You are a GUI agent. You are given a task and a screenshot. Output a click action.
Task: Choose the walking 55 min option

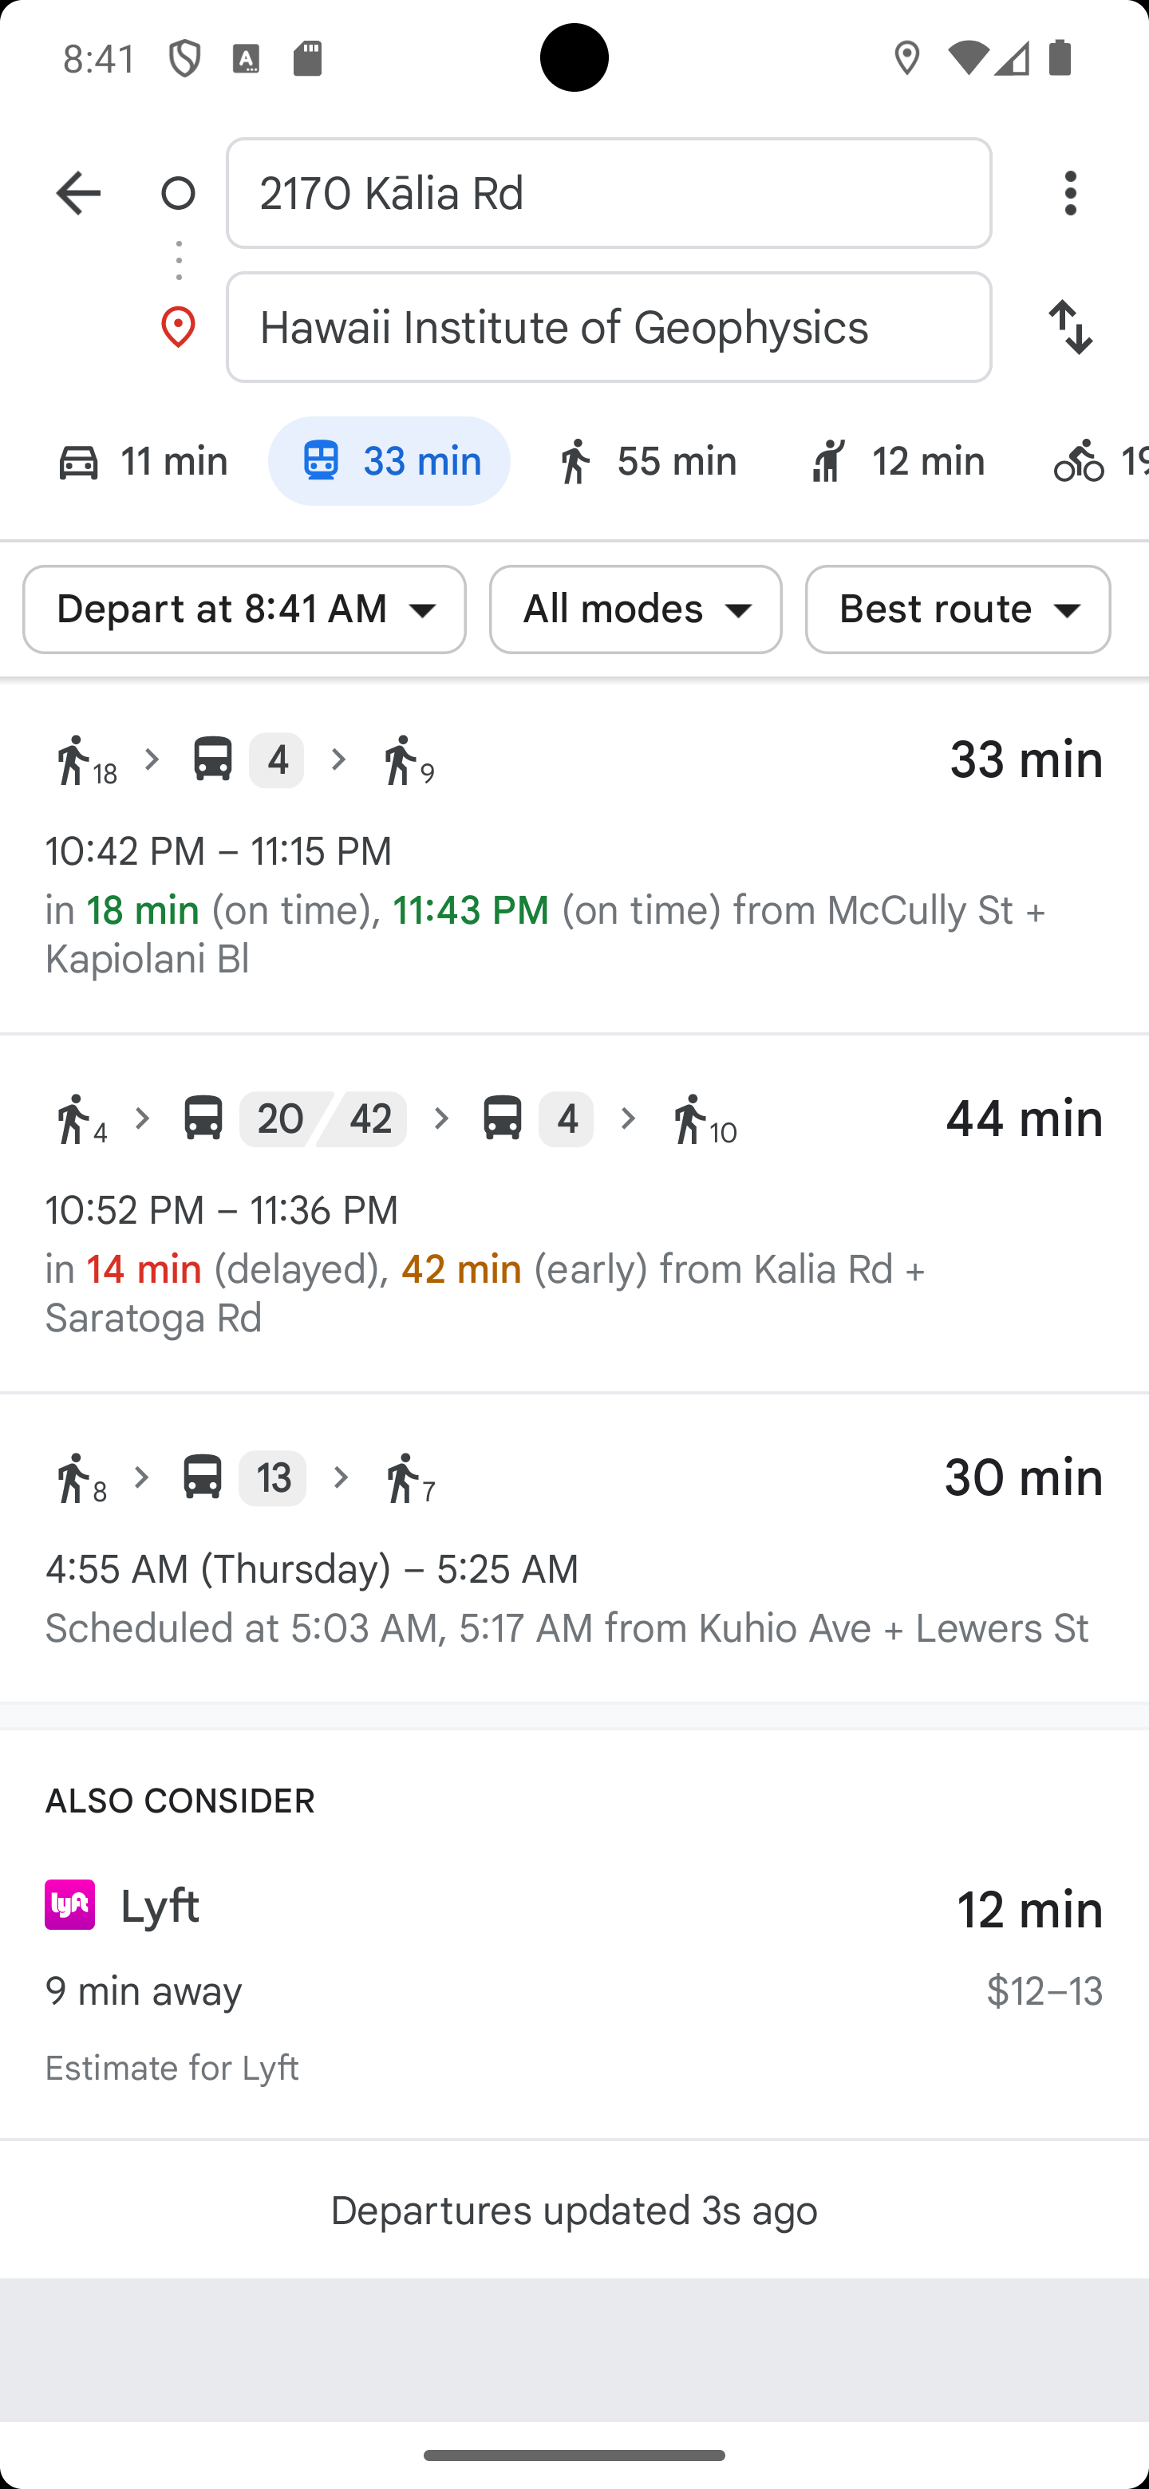tap(646, 461)
